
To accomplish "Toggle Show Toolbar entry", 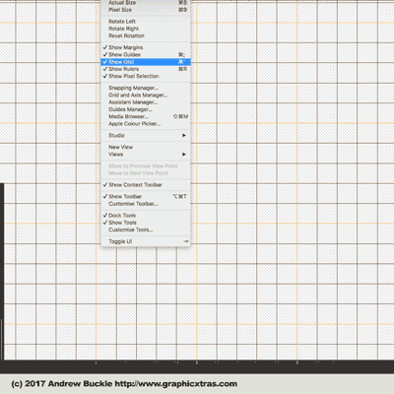I will (146, 196).
